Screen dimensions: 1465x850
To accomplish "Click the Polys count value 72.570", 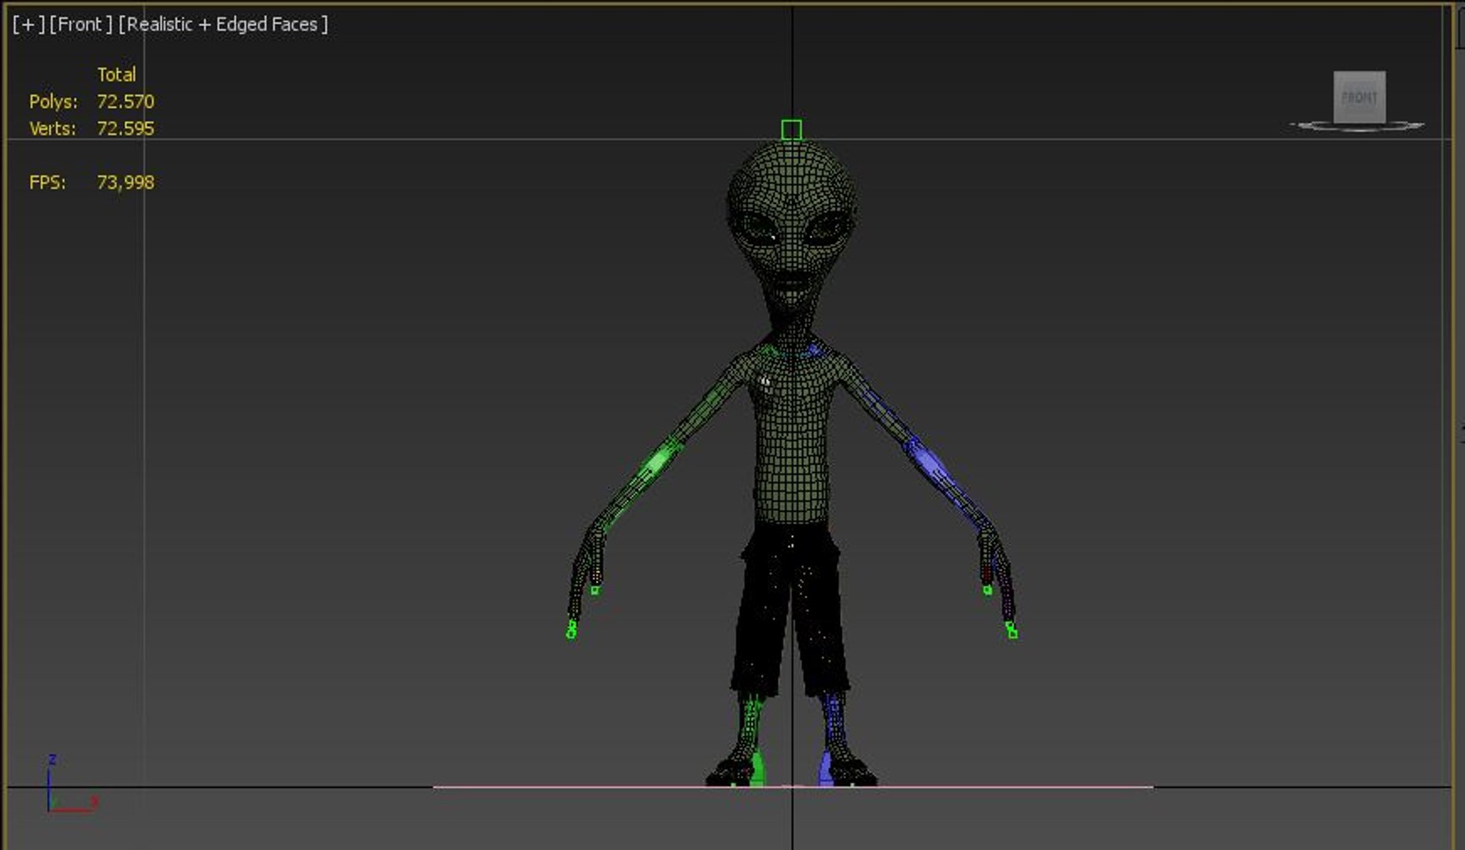I will pyautogui.click(x=125, y=102).
